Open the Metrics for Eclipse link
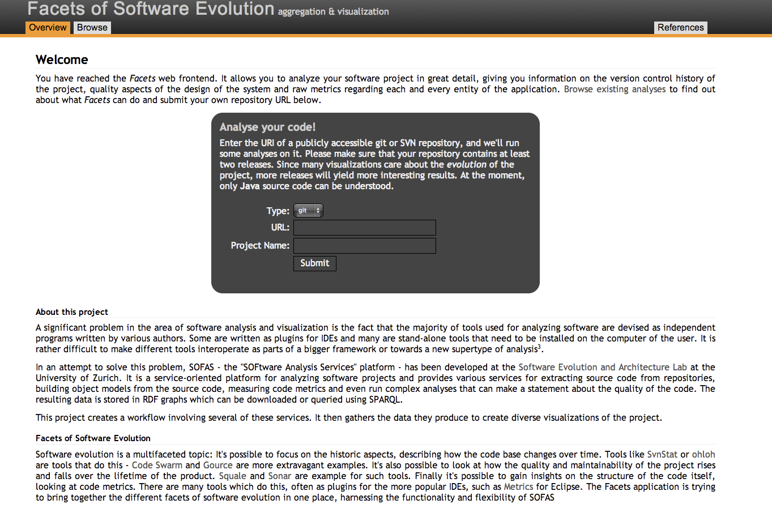The image size is (772, 521). click(x=518, y=487)
